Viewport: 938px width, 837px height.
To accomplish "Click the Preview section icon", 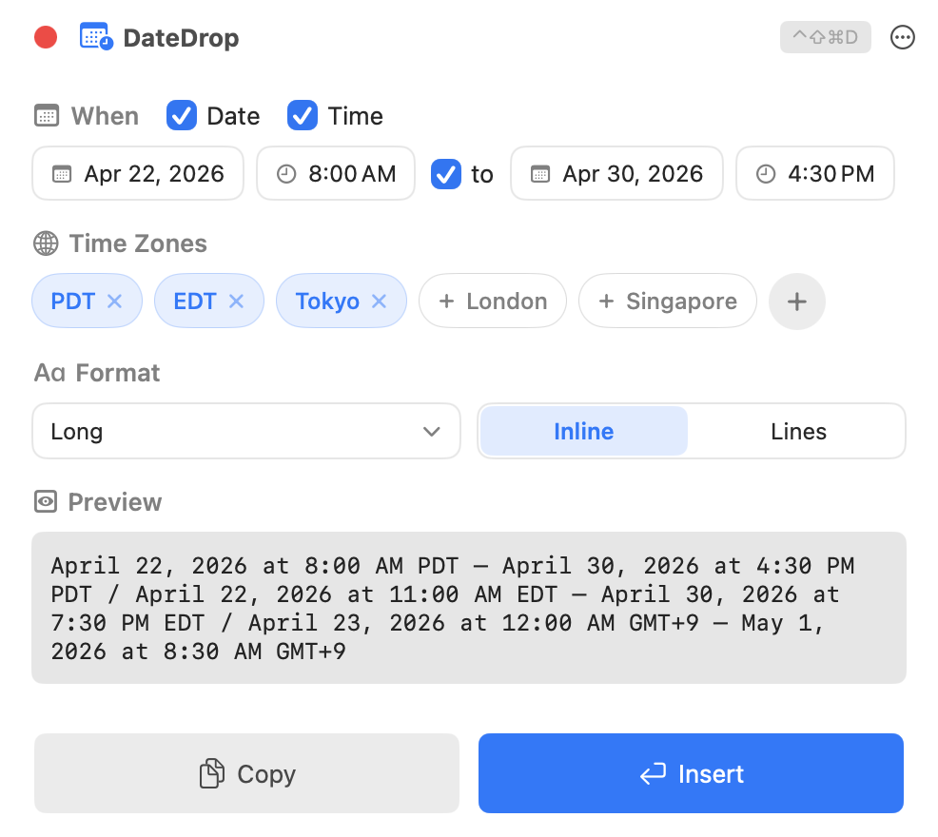I will [45, 502].
